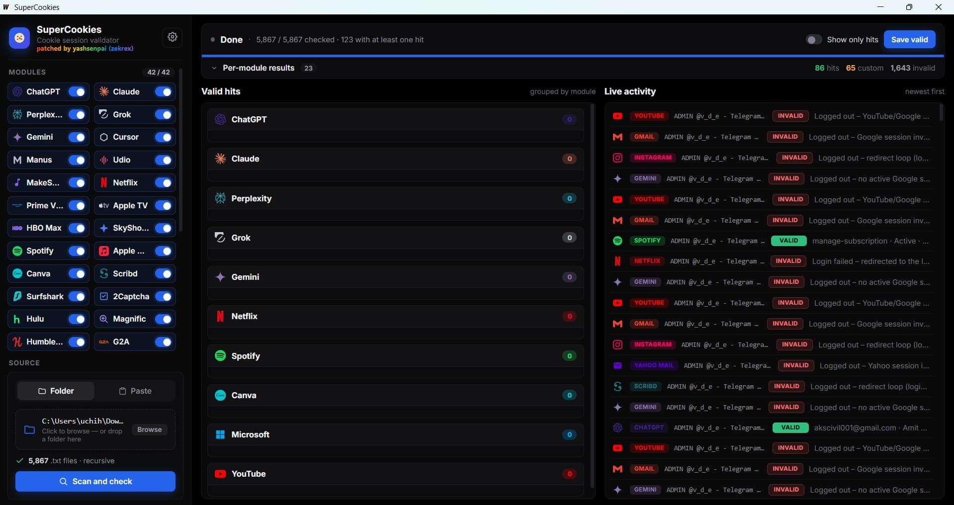Click the '86 hits' summary count

coord(827,68)
